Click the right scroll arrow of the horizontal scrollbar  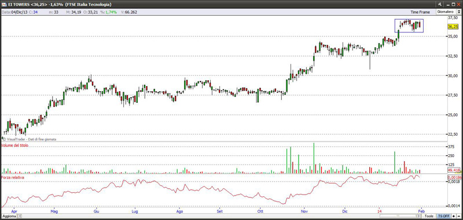(418, 216)
